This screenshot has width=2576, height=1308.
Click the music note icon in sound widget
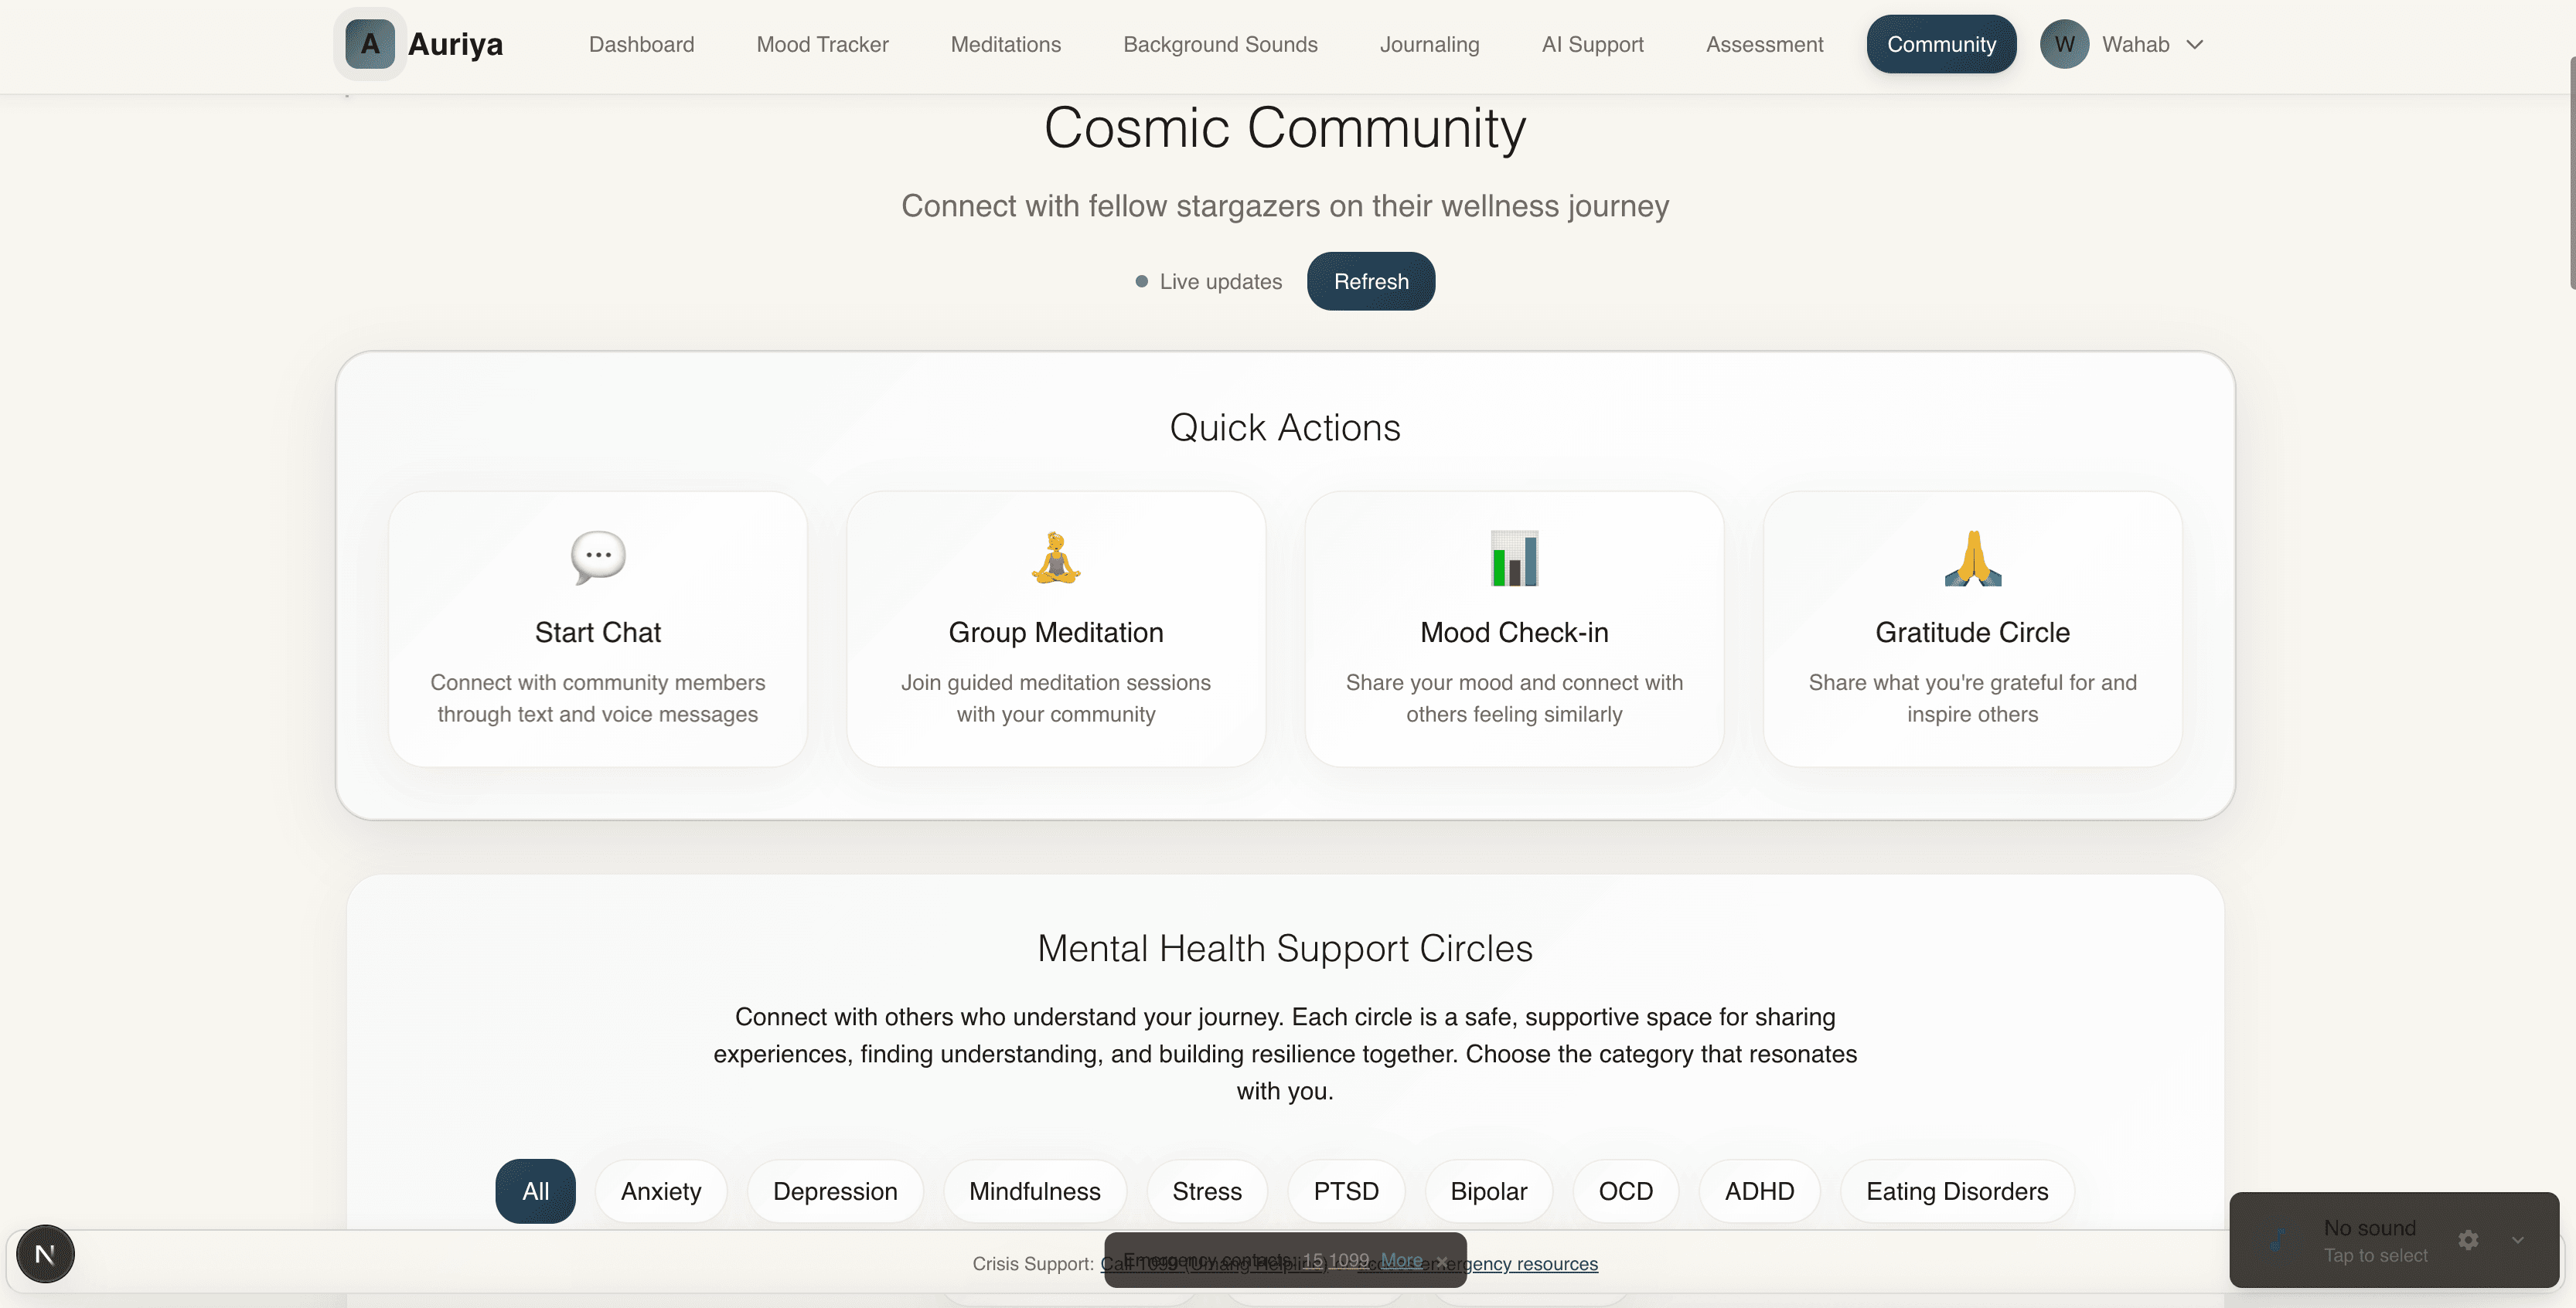(2278, 1239)
